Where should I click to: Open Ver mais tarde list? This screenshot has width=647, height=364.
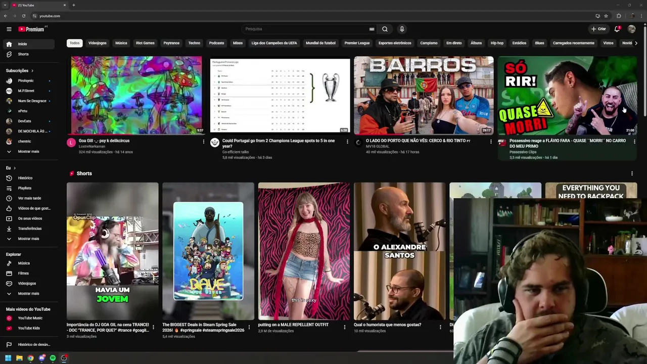(x=28, y=198)
